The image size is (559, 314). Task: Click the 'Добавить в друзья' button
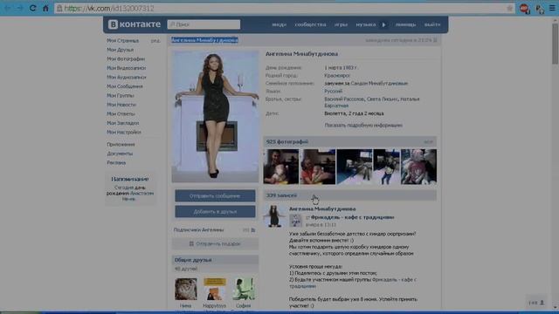[x=215, y=211]
